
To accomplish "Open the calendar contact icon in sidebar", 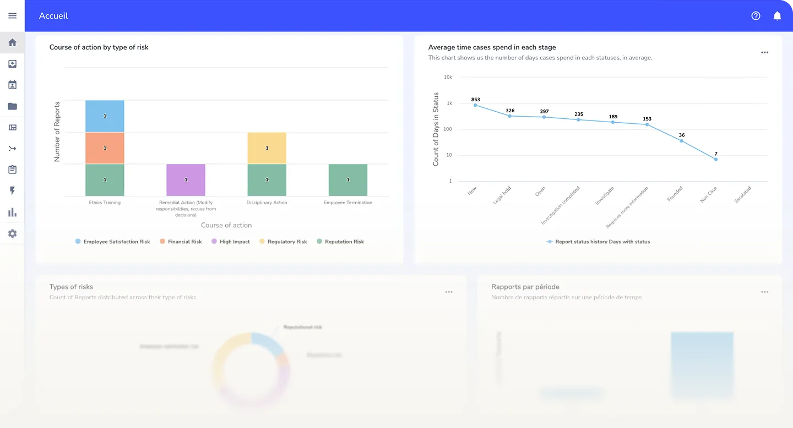I will (x=12, y=85).
